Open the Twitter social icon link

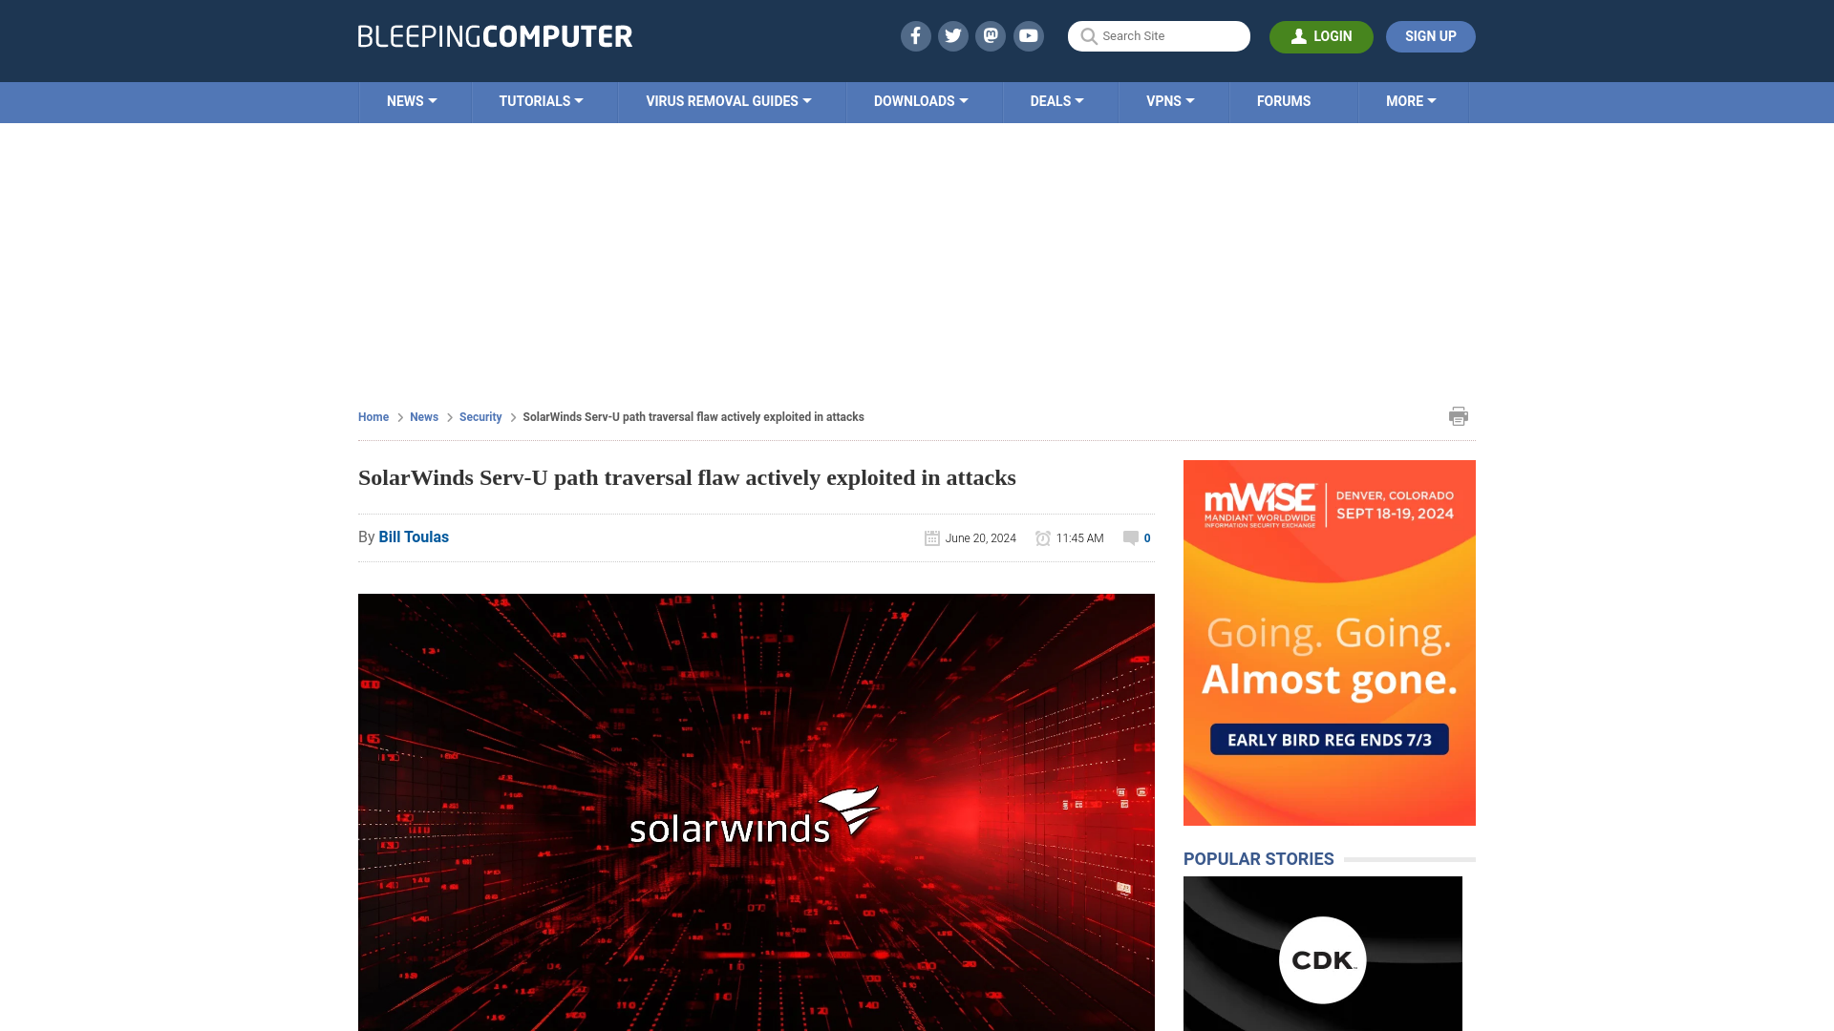[x=953, y=35]
